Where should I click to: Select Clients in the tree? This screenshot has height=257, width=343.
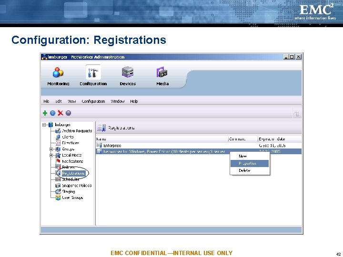(x=68, y=137)
